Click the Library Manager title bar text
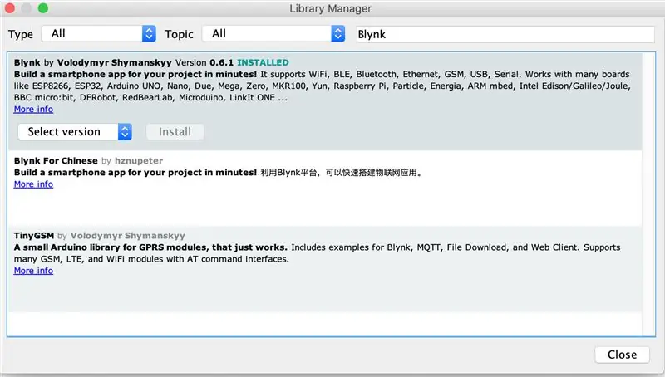Image resolution: width=665 pixels, height=377 pixels. pos(330,8)
